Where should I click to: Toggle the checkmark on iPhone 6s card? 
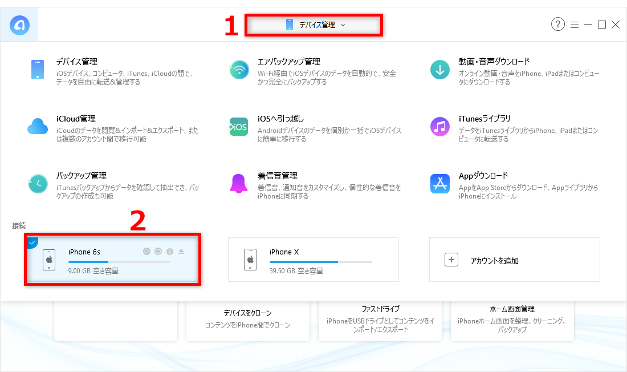[x=31, y=242]
